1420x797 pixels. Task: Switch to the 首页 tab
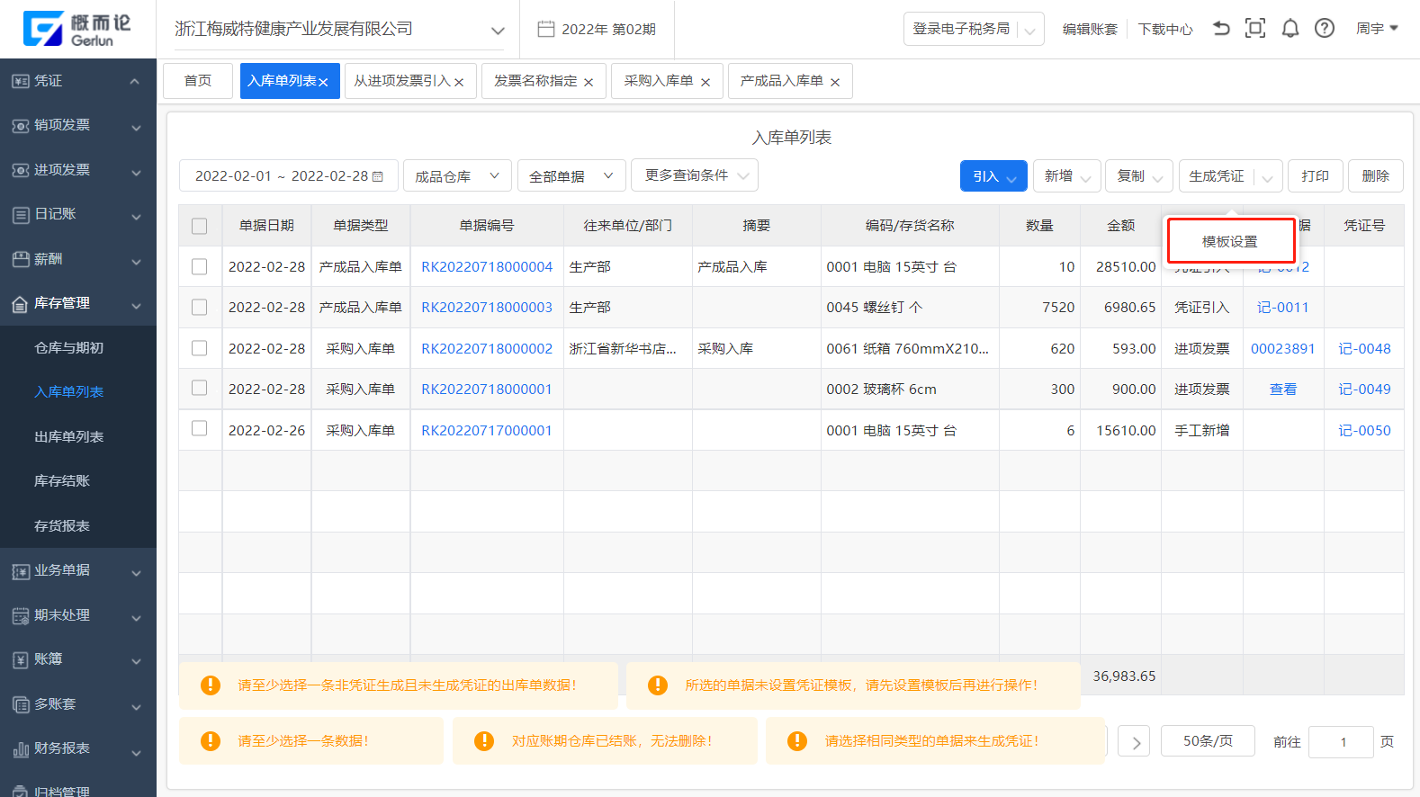pos(198,81)
